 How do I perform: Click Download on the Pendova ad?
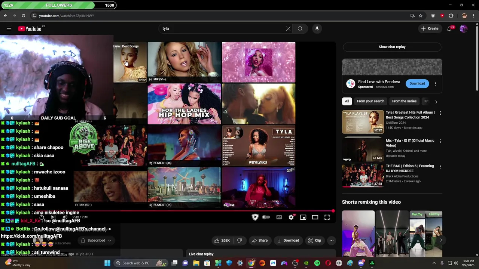417,84
